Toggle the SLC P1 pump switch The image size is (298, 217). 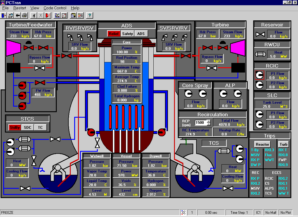(259, 114)
